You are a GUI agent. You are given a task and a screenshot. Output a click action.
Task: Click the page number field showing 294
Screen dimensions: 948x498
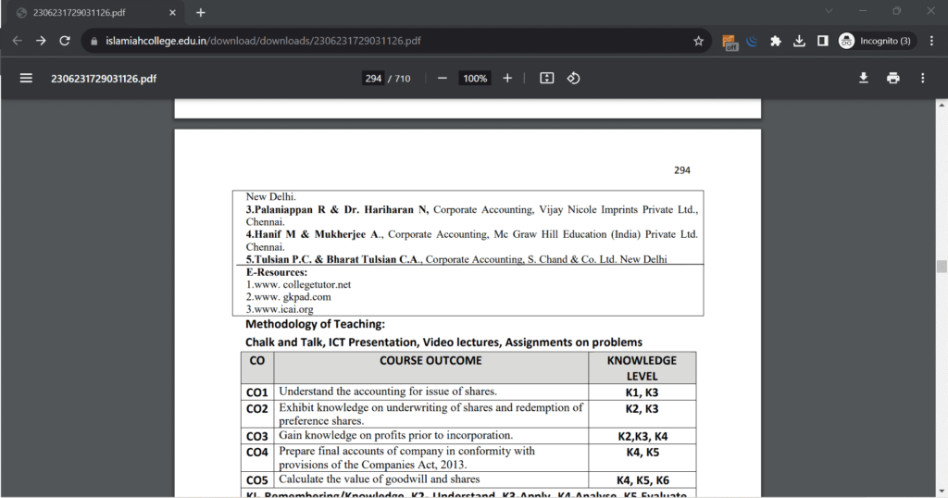(373, 79)
